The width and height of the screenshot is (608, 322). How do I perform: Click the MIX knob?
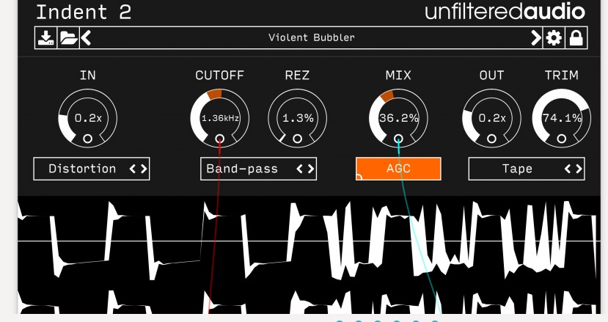pyautogui.click(x=398, y=118)
